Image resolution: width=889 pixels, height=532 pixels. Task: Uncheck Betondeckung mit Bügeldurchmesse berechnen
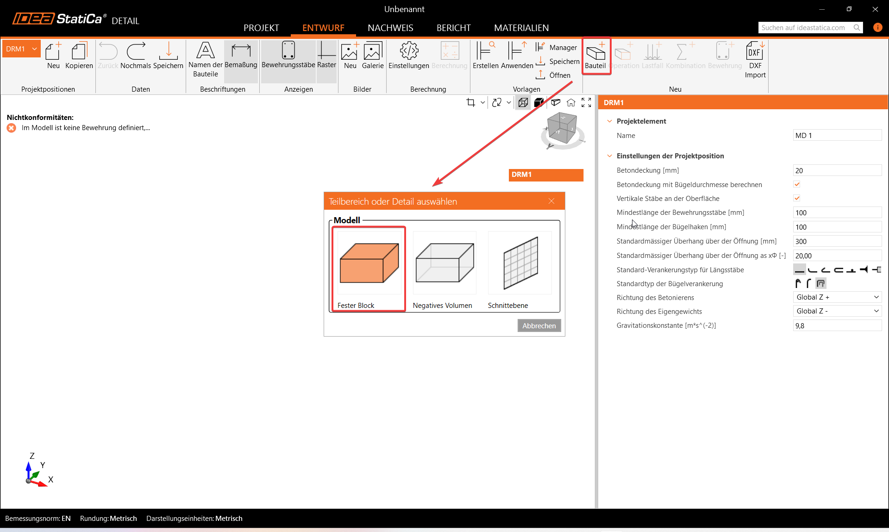tap(797, 184)
